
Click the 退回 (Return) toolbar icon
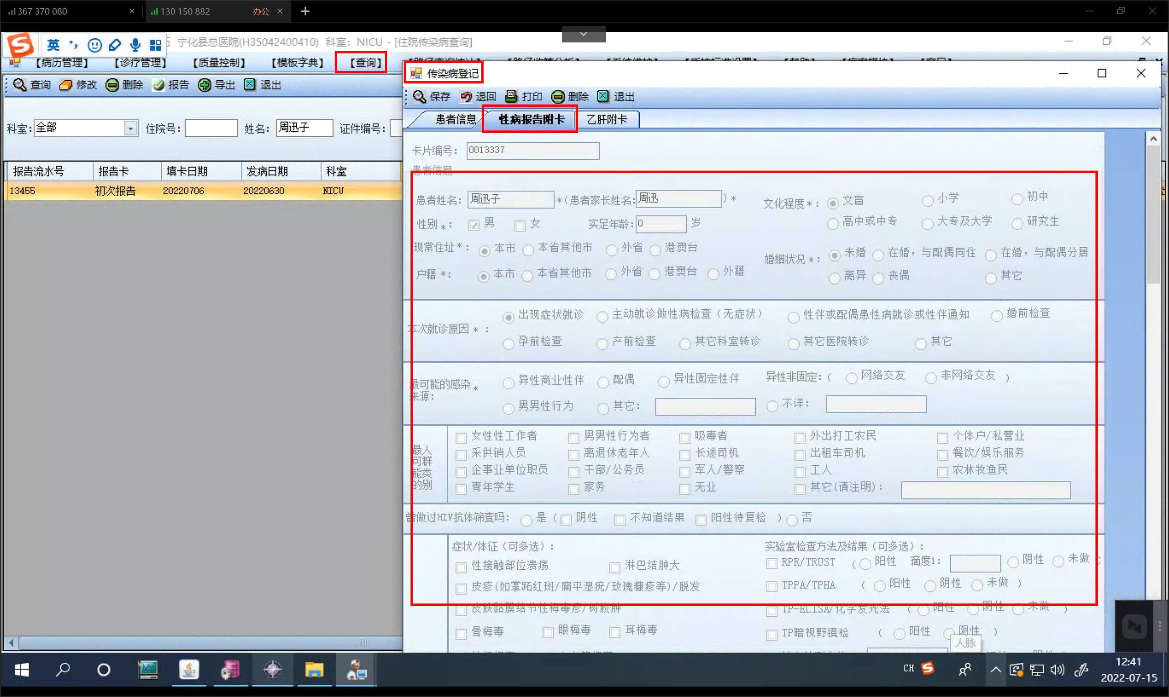[465, 97]
